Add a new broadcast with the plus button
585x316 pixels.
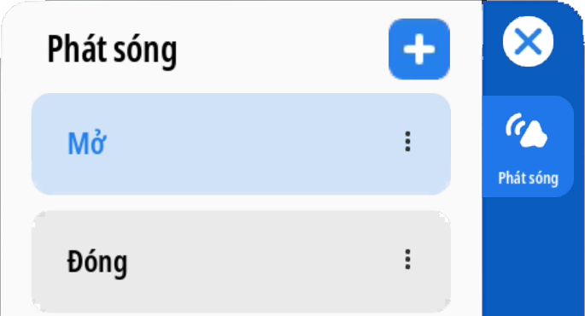pyautogui.click(x=419, y=49)
